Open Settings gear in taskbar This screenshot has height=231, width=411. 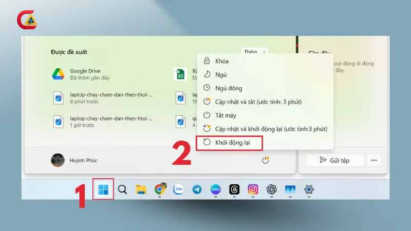(309, 189)
